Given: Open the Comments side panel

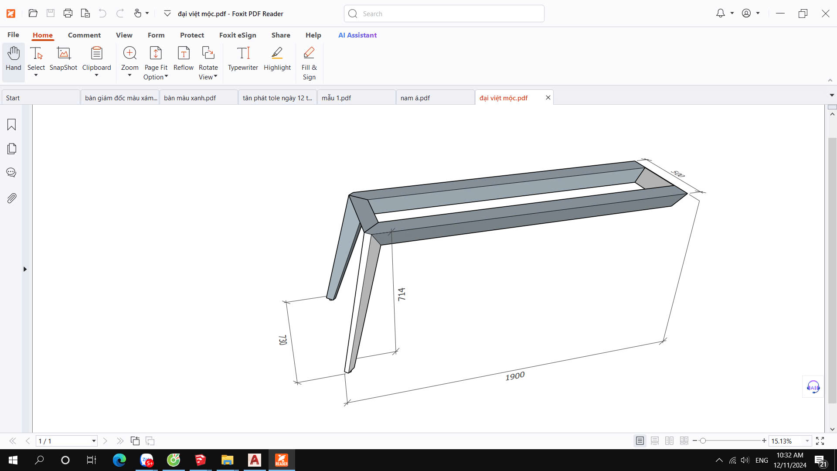Looking at the screenshot, I should click(12, 173).
